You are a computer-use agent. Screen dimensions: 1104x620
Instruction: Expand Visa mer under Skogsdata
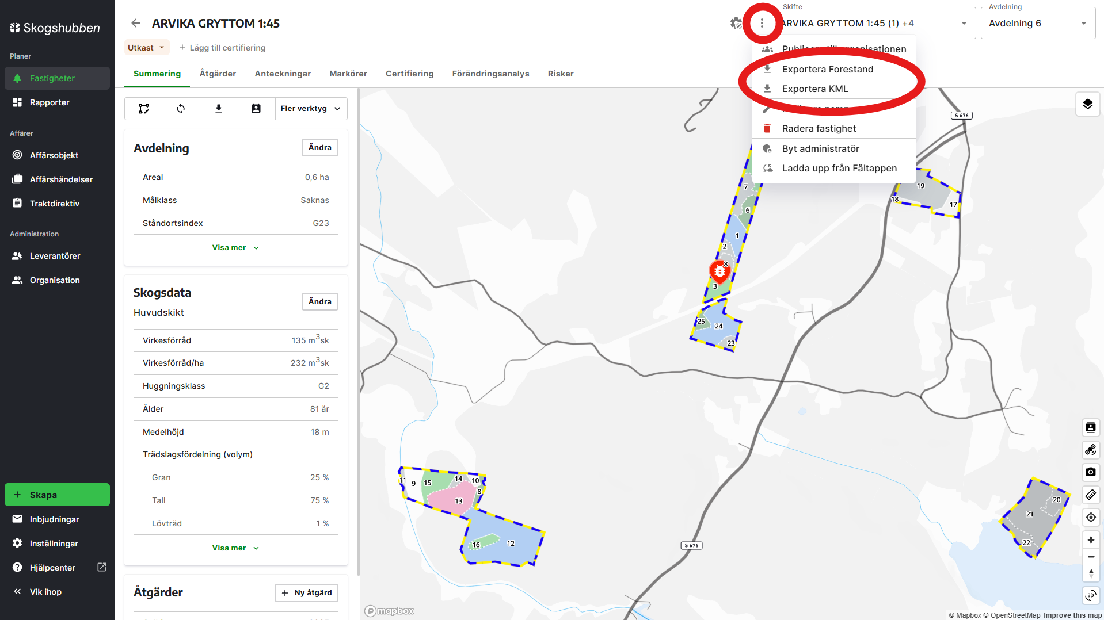[x=235, y=548]
